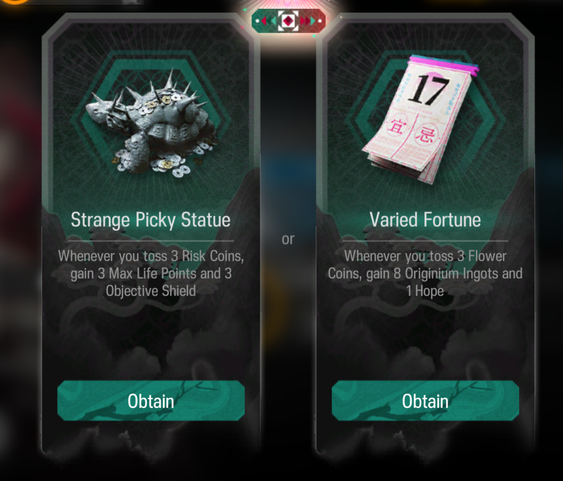563x481 pixels.
Task: Select the Strange Picky Statue title
Action: click(151, 220)
